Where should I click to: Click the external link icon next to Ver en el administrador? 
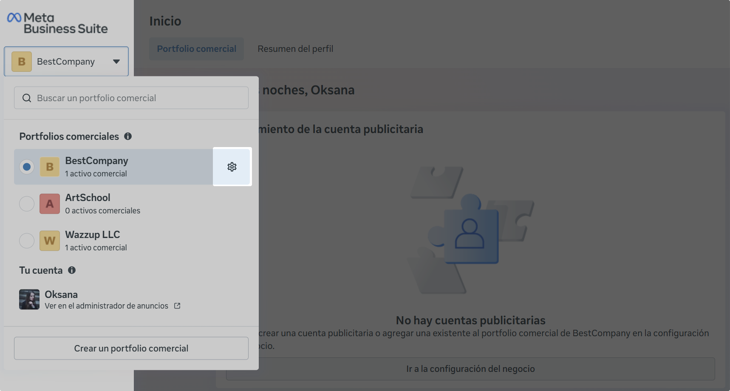[177, 306]
